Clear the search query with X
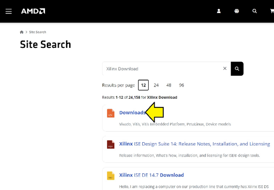The width and height of the screenshot is (274, 190). 225,69
